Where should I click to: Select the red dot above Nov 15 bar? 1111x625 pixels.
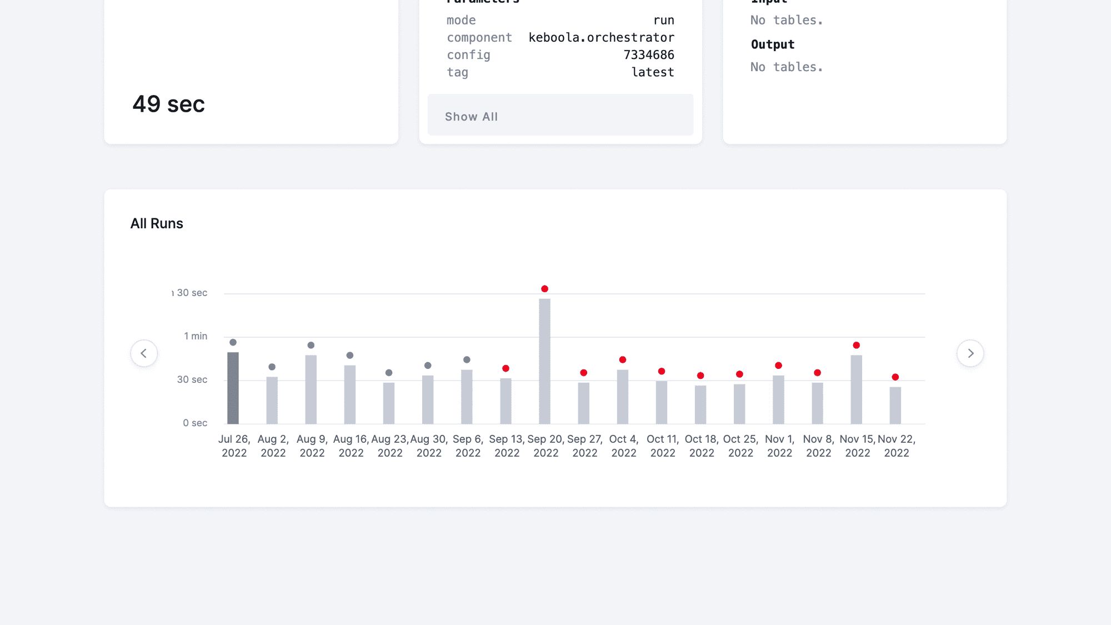(x=856, y=344)
